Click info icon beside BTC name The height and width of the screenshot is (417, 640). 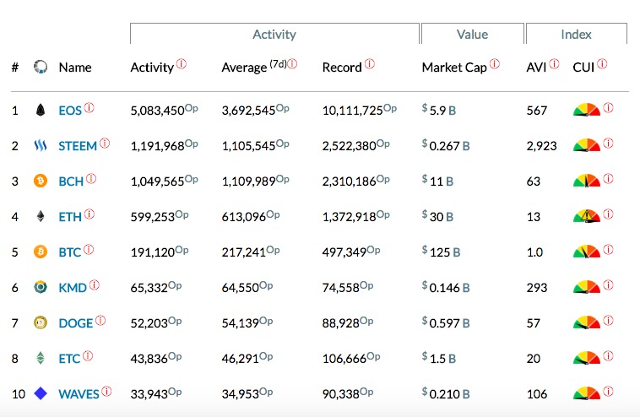89,250
